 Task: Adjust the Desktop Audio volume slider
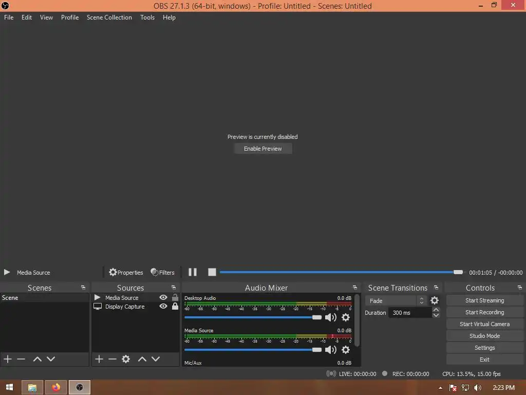tap(253, 317)
